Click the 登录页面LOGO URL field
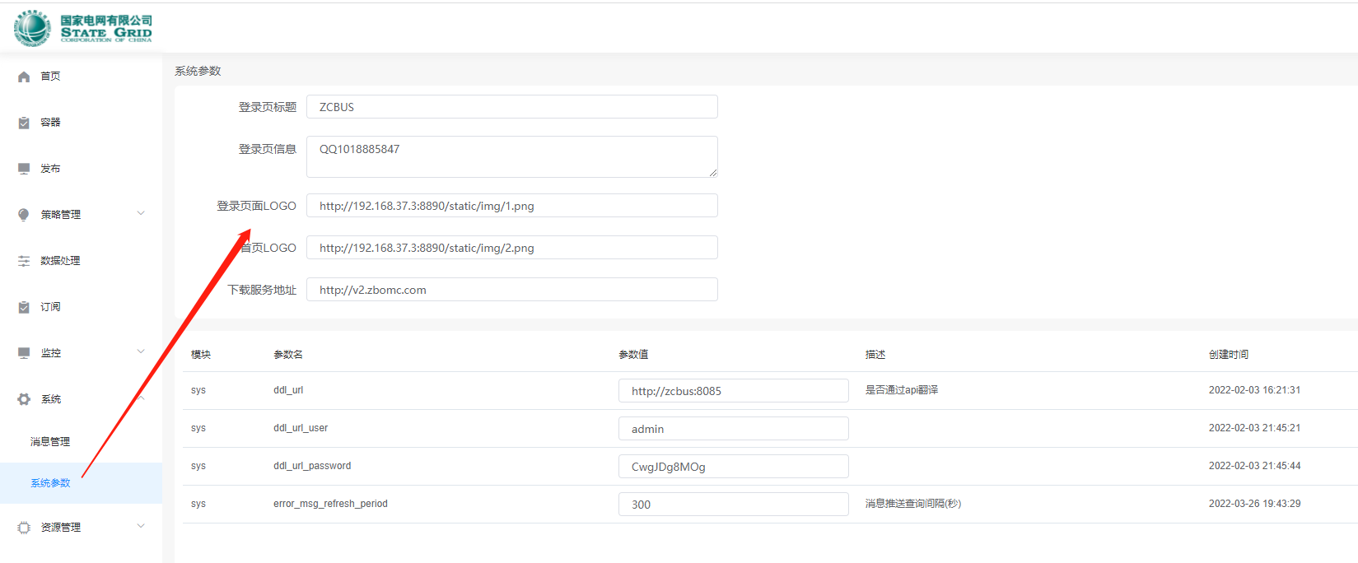1358x563 pixels. (x=511, y=206)
